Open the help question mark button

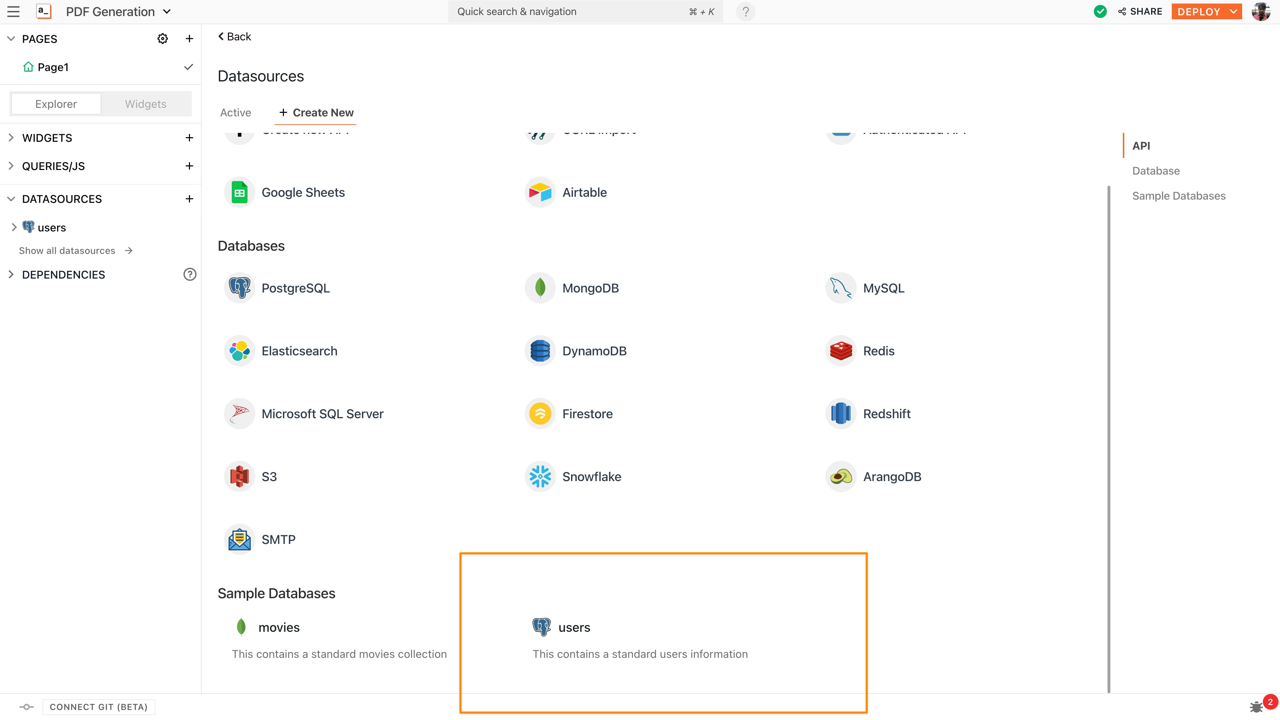click(x=745, y=11)
